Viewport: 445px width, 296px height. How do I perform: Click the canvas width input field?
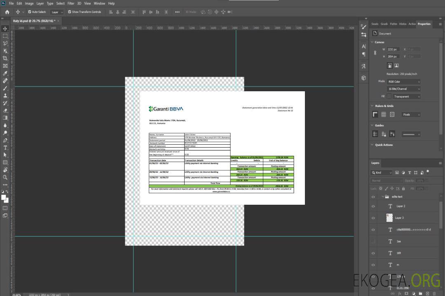(x=393, y=49)
